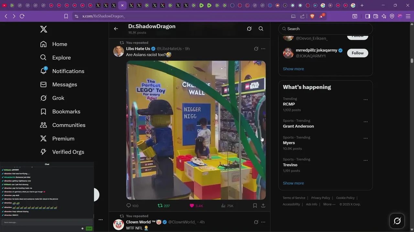Open Bookmarks in the sidebar
Screen dimensions: 414x232
click(60, 111)
